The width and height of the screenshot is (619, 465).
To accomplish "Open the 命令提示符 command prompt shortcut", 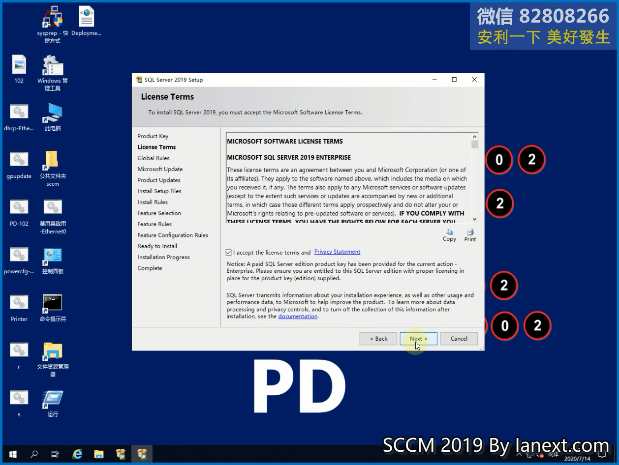I will [x=53, y=308].
